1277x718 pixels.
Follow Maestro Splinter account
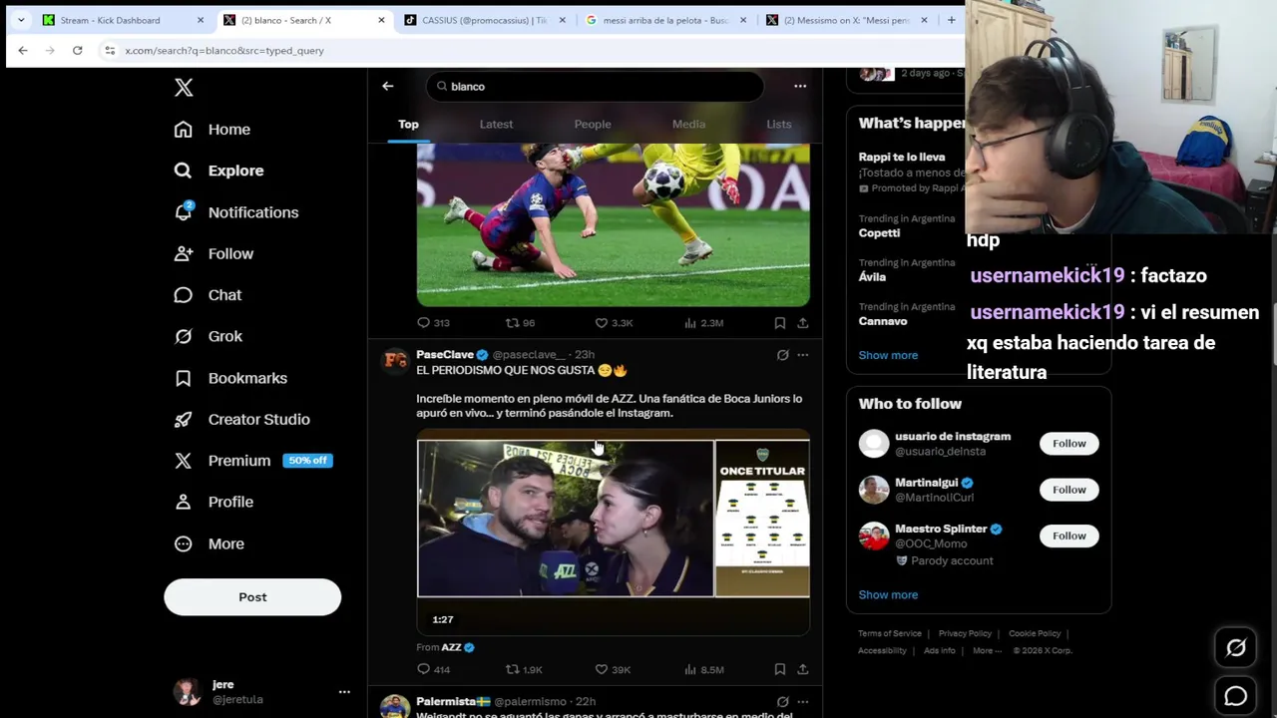pyautogui.click(x=1069, y=536)
